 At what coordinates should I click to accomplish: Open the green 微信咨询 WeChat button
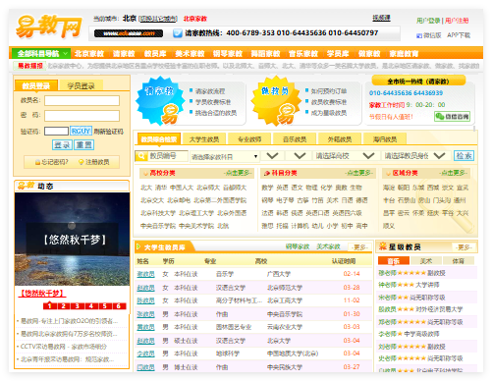click(452, 116)
